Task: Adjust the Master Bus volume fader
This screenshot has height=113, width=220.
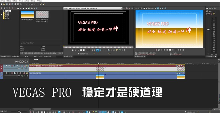Action: (208, 30)
